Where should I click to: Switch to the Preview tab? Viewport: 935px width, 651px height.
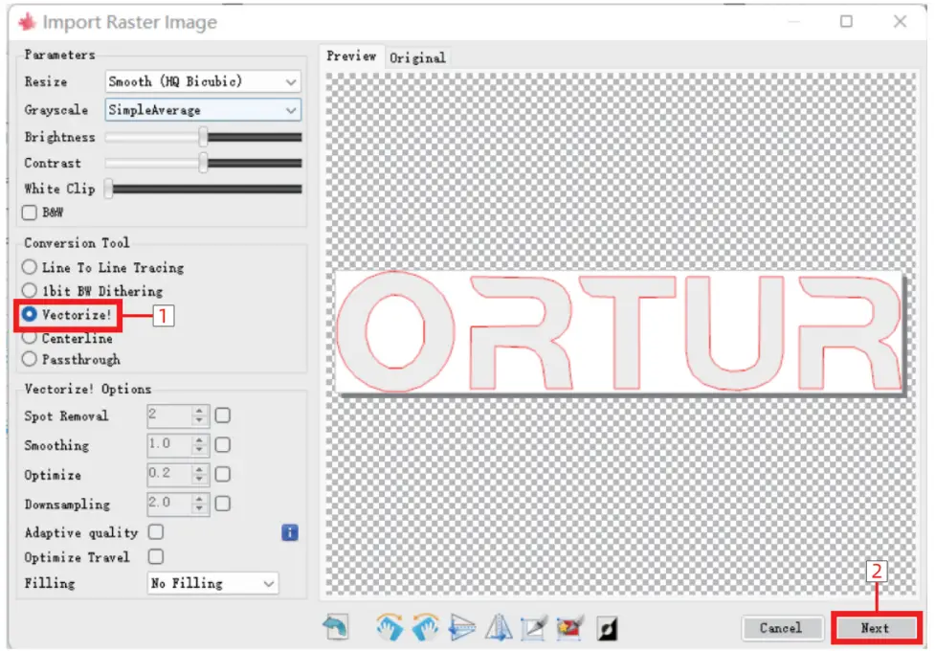click(x=352, y=56)
